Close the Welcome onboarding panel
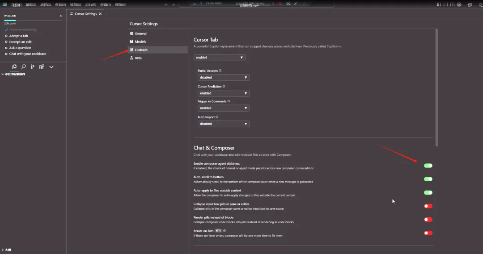483x254 pixels. [61, 16]
